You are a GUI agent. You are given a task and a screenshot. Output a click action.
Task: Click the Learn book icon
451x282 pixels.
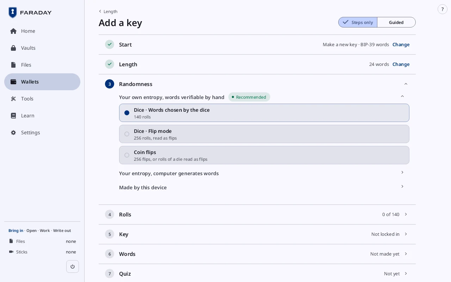(13, 116)
